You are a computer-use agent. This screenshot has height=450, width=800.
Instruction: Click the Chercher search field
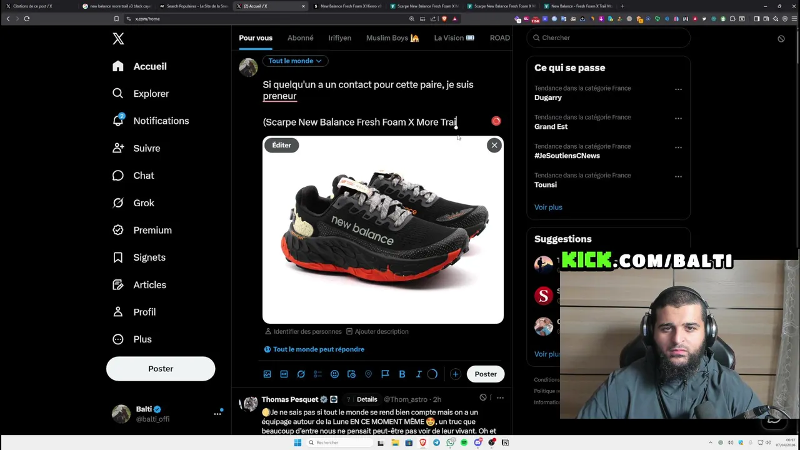[608, 37]
